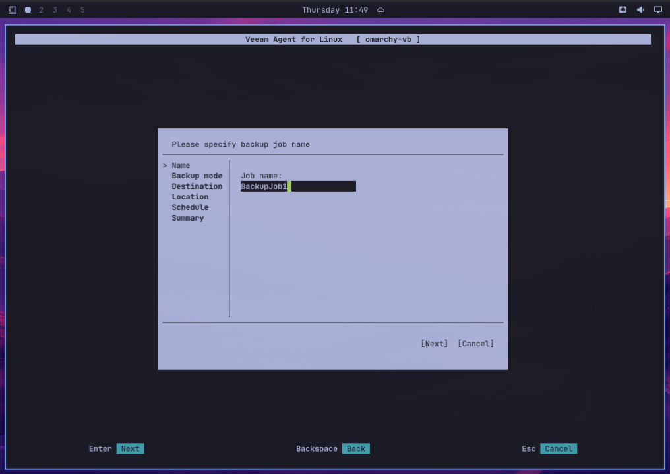Click the 'Job name:' label
Viewport: 670px width, 474px height.
point(261,176)
